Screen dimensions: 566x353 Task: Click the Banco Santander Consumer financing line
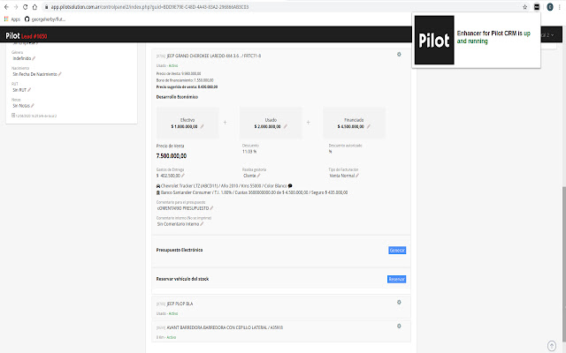252,192
